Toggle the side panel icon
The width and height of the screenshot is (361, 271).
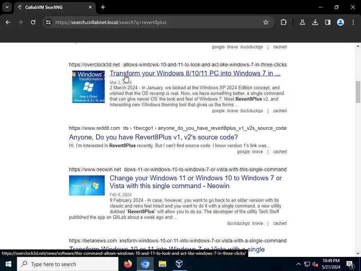328,22
